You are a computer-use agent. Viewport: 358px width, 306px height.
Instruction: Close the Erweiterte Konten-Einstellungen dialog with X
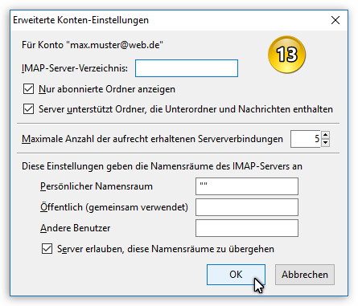tap(335, 20)
